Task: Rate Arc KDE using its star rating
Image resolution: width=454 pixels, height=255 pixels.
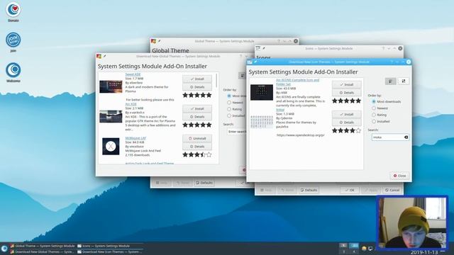Action: pos(197,125)
